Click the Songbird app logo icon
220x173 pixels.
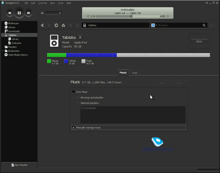[x=3, y=3]
